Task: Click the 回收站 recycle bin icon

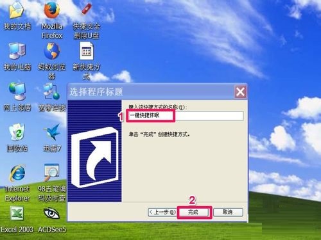Action: (x=17, y=132)
